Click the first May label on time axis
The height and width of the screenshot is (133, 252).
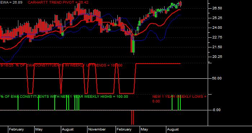pyautogui.click(x=39, y=129)
